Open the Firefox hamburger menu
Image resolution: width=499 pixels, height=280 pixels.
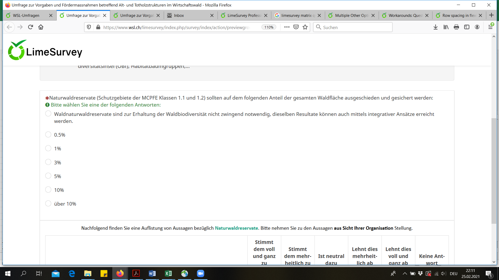click(x=490, y=27)
